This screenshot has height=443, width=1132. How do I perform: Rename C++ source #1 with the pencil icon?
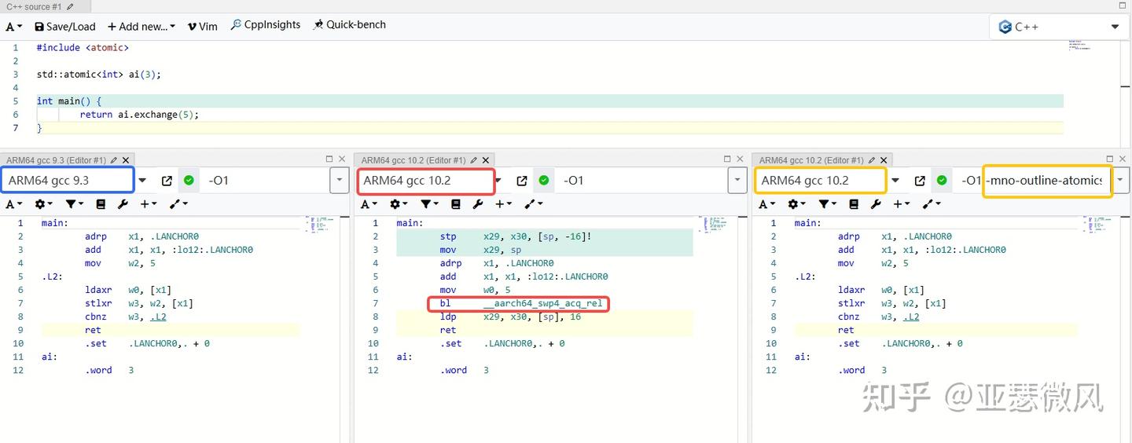click(70, 6)
